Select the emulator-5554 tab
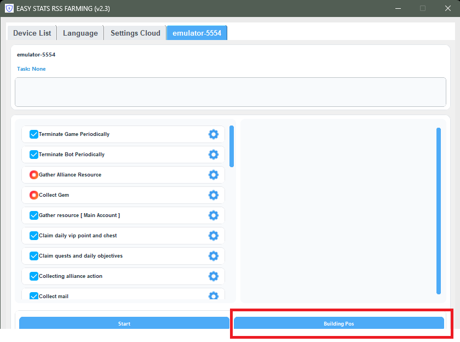This screenshot has width=460, height=342. 197,33
